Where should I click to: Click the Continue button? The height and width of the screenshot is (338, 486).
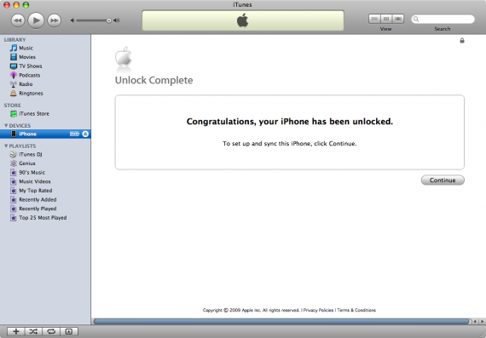click(x=443, y=180)
